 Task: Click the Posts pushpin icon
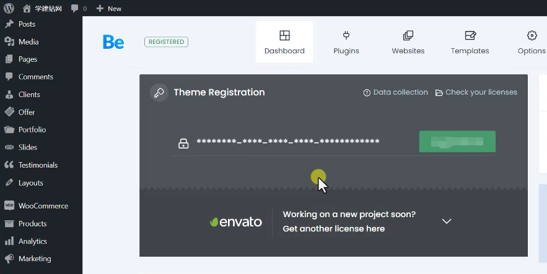click(x=9, y=24)
